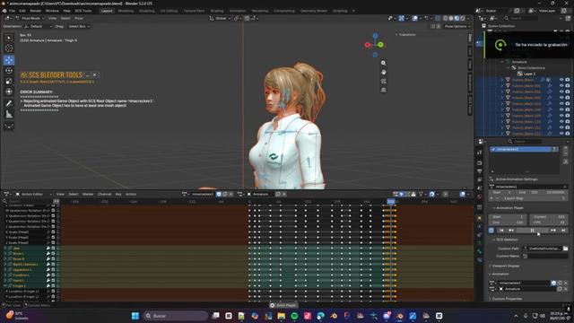The height and width of the screenshot is (323, 574).
Task: Open the Marker menu in Action Editor
Action: 88,194
